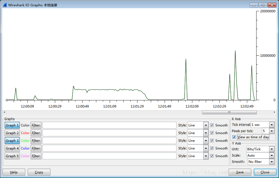The width and height of the screenshot is (279, 178).
Task: Click the scrollbar right arrow
Action: click(x=274, y=112)
